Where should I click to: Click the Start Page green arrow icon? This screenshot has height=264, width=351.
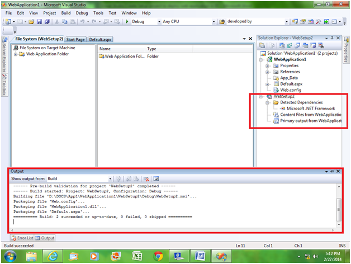pos(326,21)
